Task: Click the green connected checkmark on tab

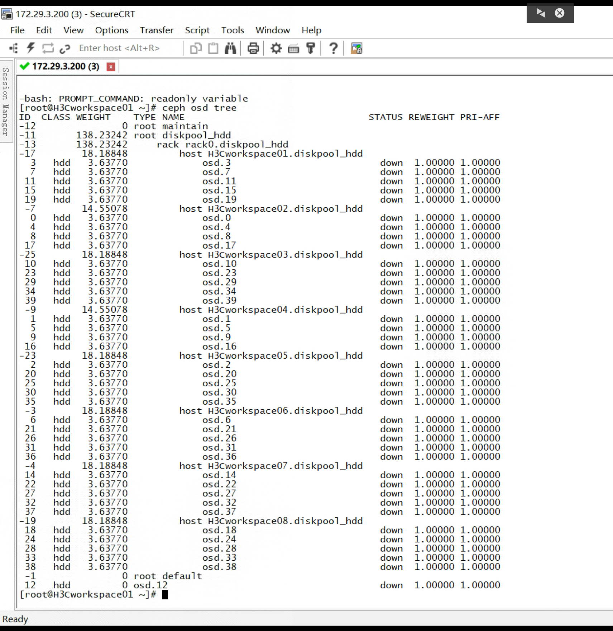Action: (x=24, y=66)
